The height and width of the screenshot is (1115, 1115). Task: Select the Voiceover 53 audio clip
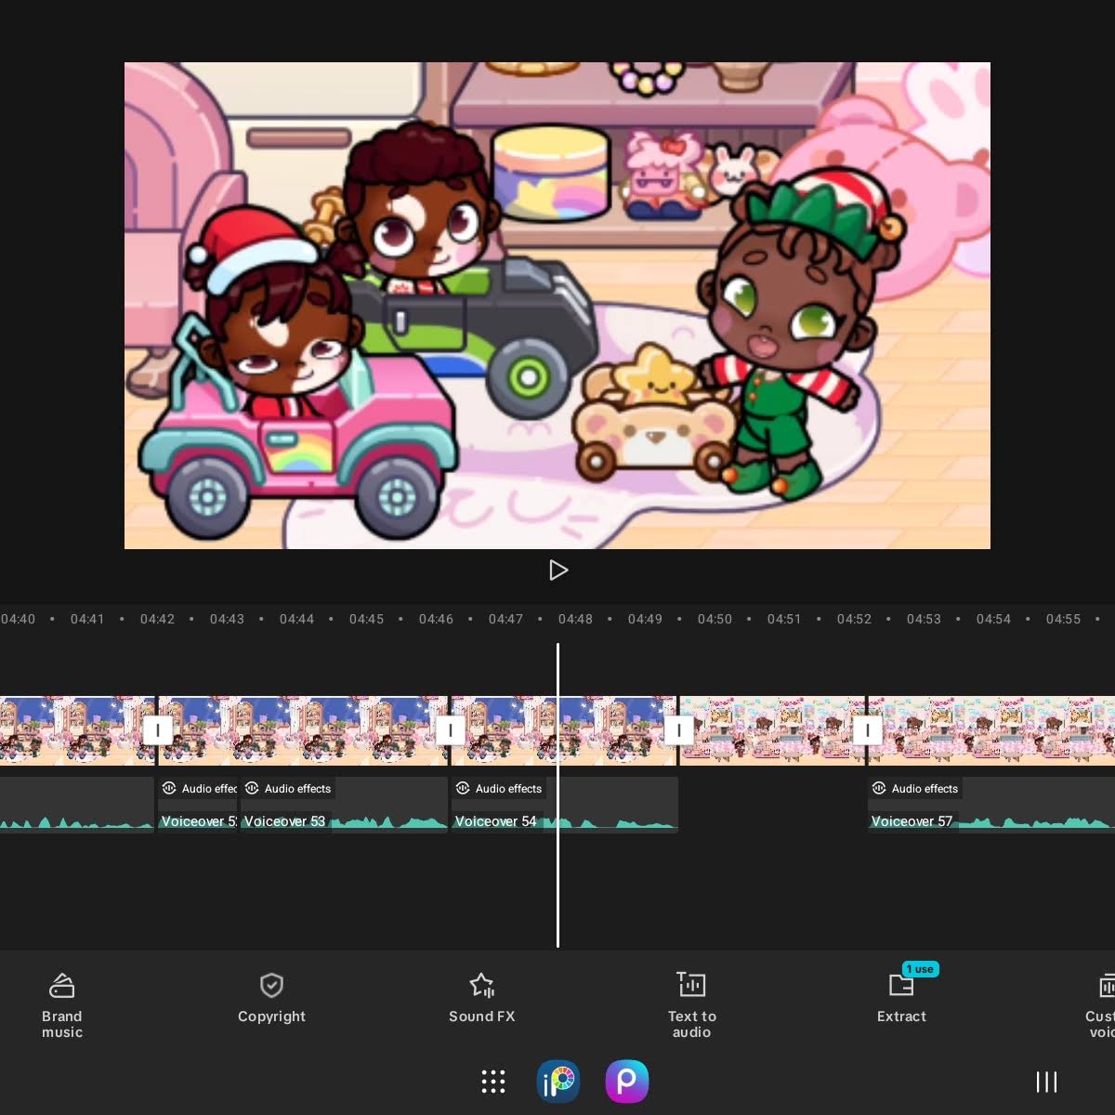tap(344, 805)
